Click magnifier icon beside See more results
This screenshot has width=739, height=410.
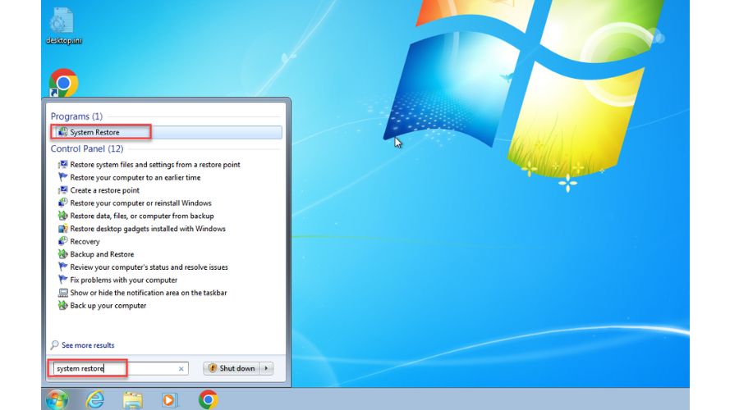pyautogui.click(x=55, y=345)
